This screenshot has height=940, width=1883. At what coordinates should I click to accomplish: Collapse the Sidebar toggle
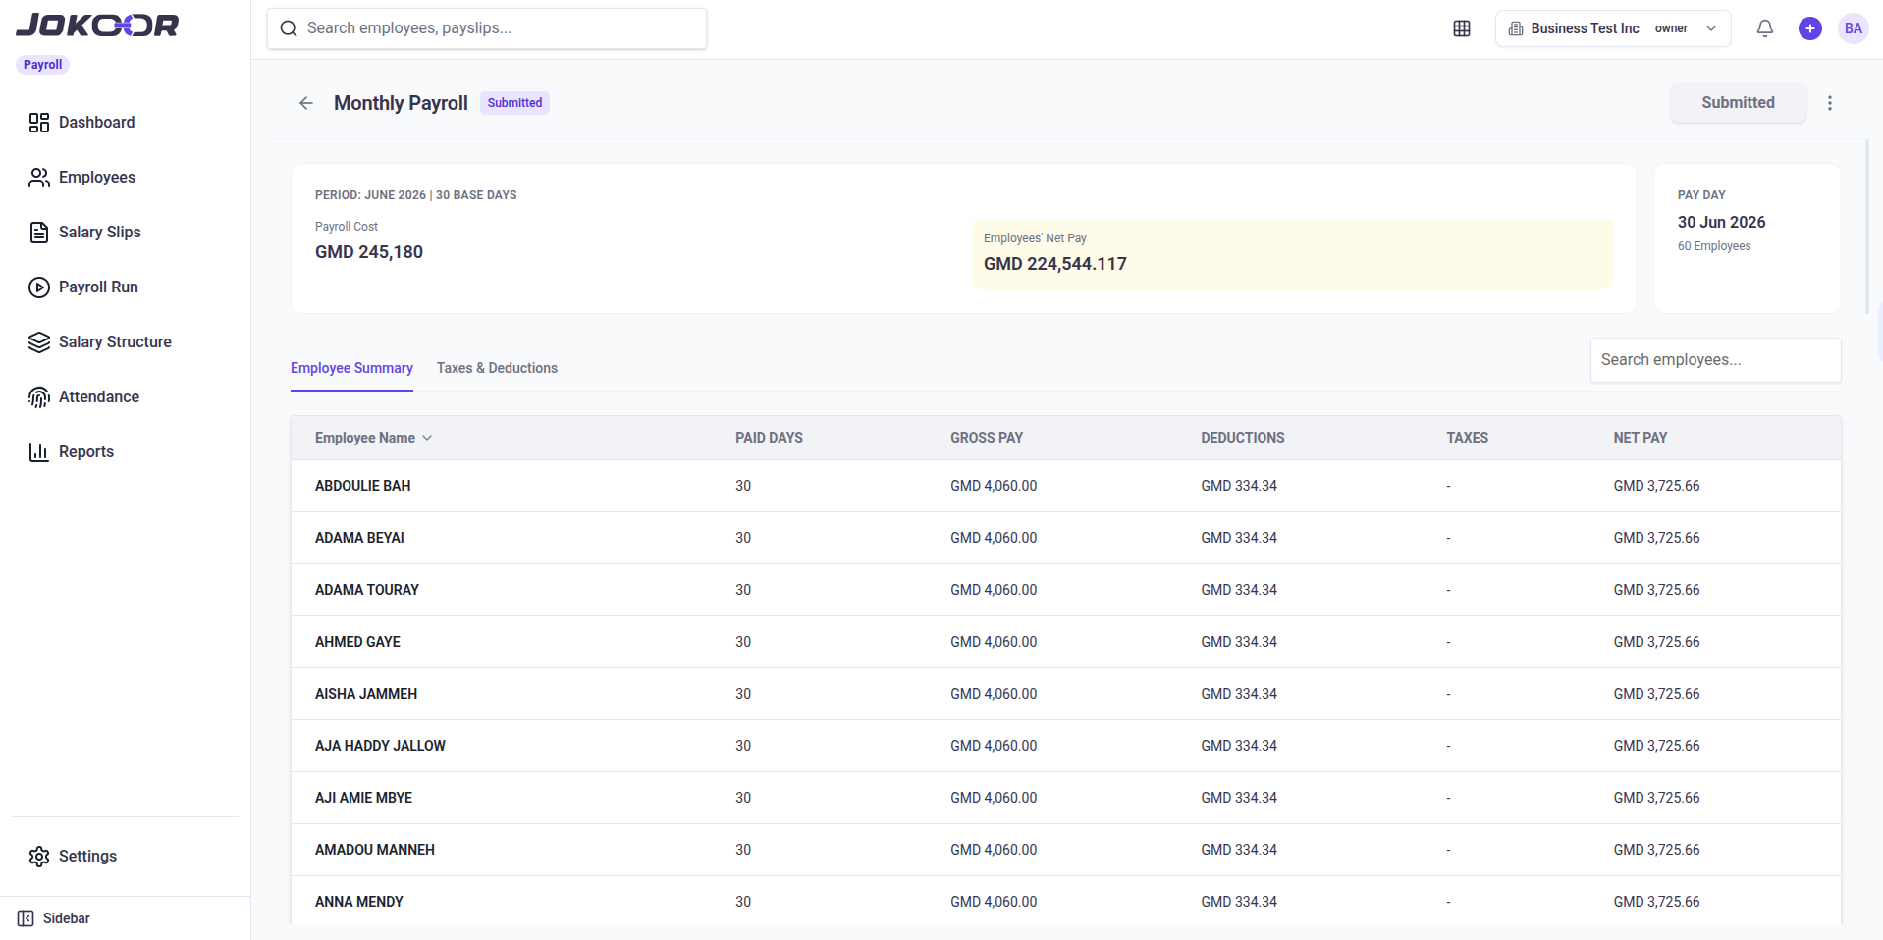tap(54, 918)
